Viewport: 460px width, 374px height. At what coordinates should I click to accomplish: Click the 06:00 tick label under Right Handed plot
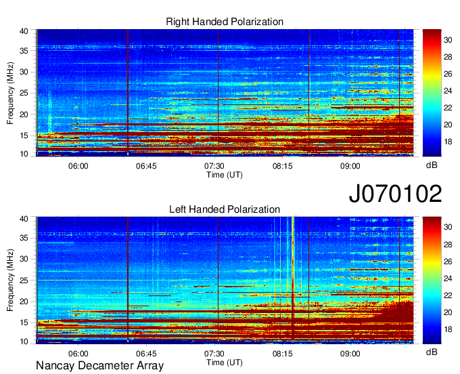coord(78,166)
